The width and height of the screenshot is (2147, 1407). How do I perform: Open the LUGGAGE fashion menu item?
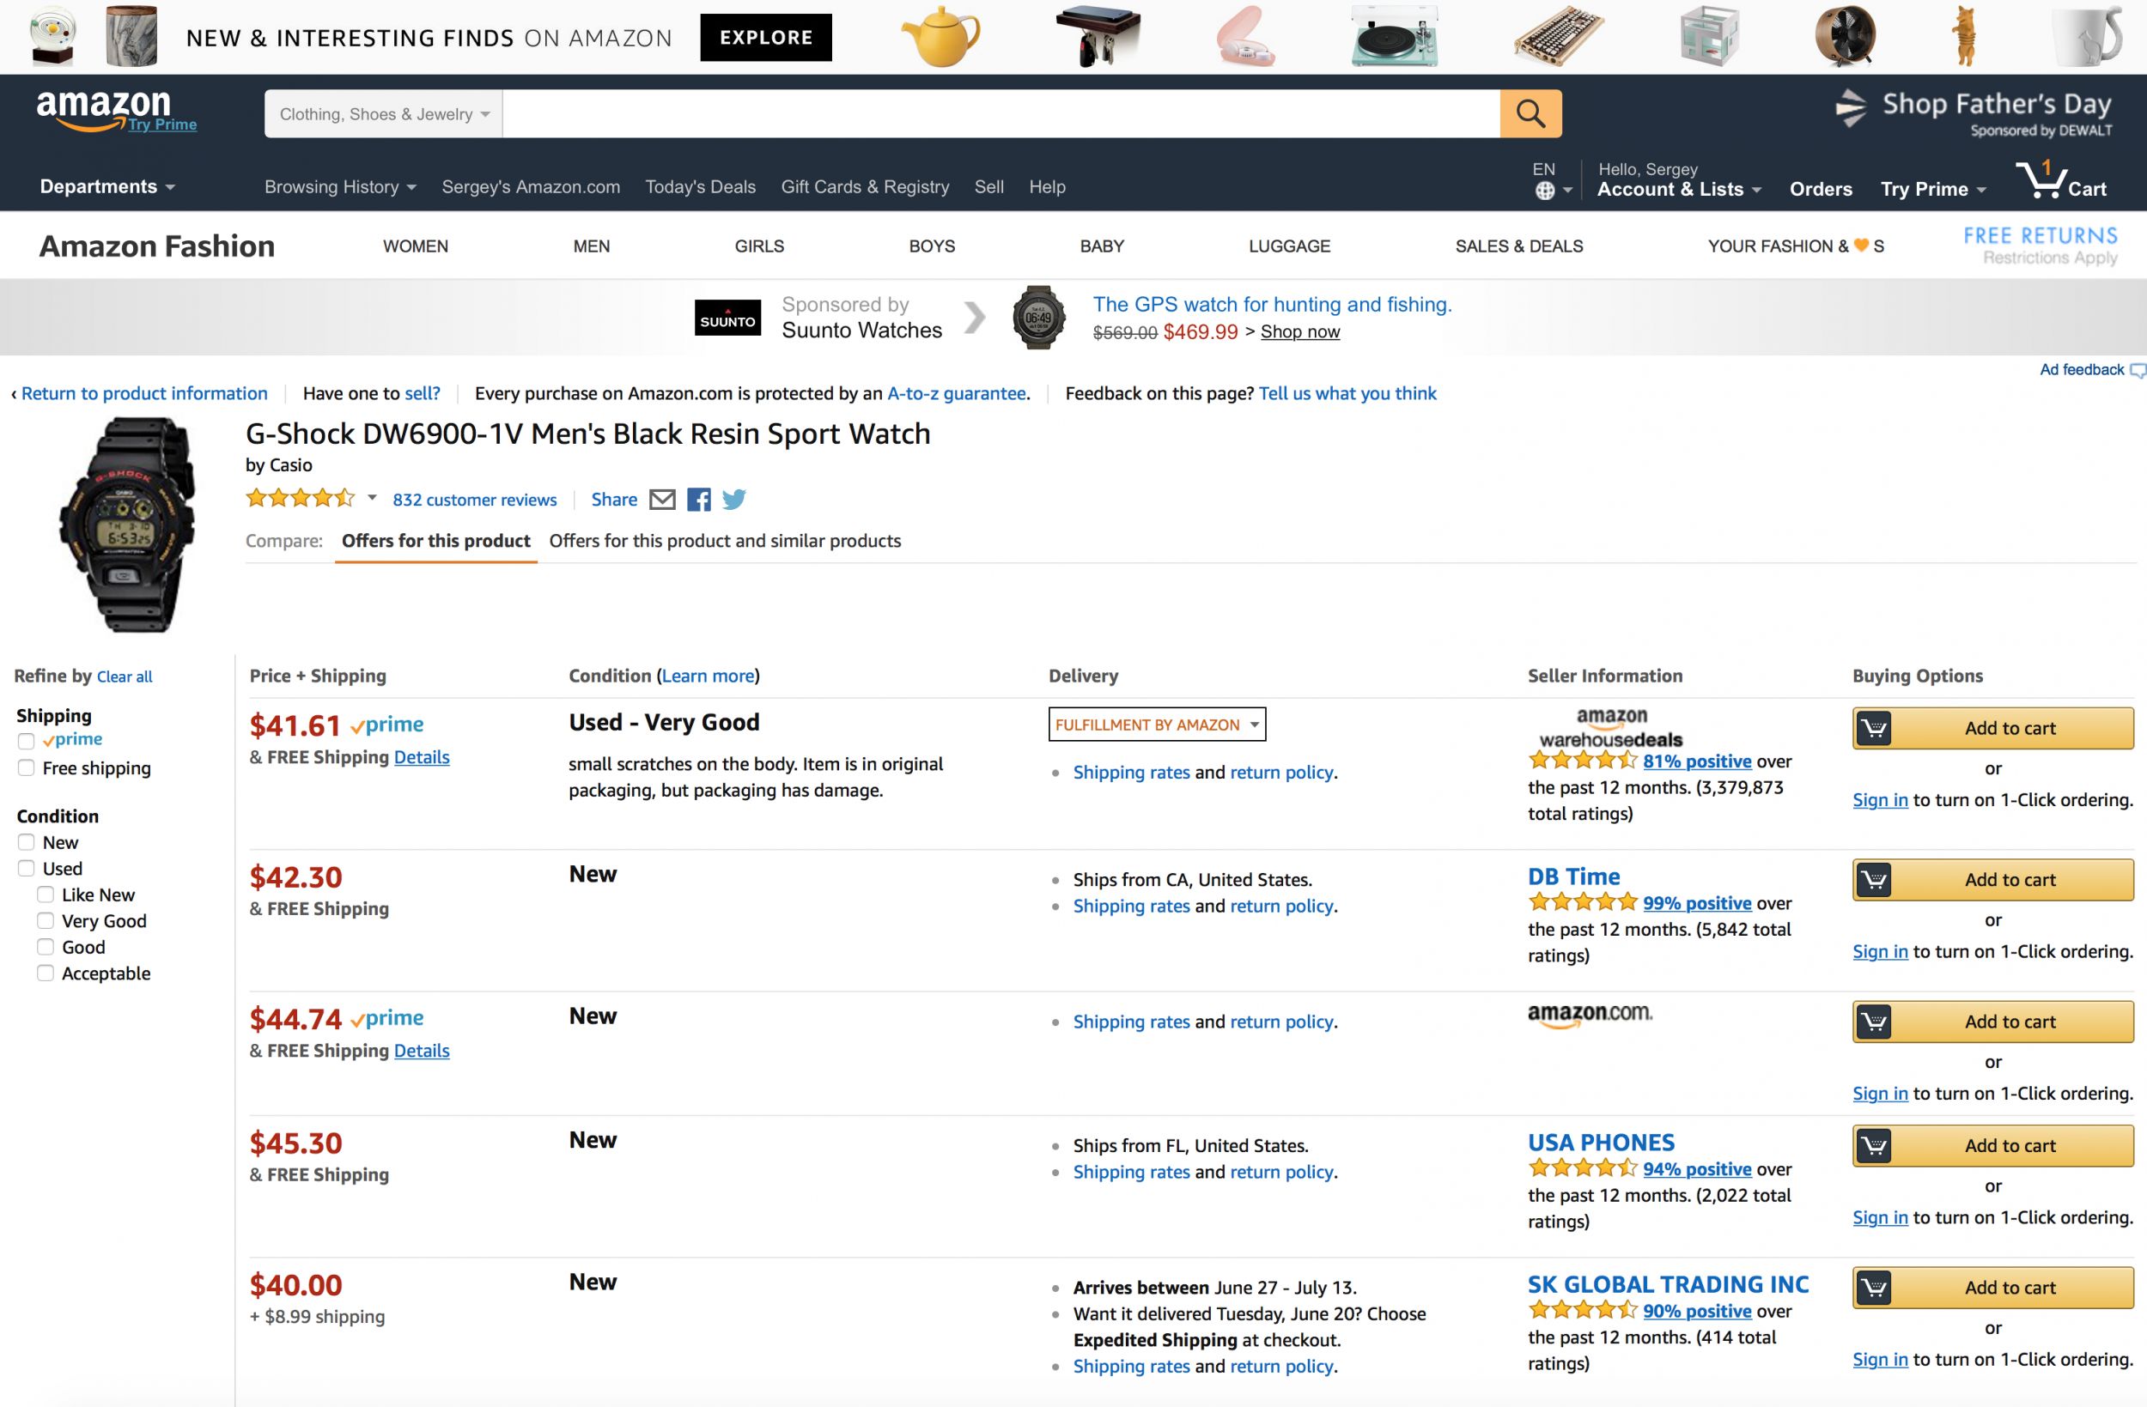1289,246
